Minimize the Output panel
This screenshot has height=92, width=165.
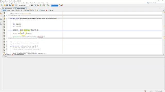click(164, 57)
